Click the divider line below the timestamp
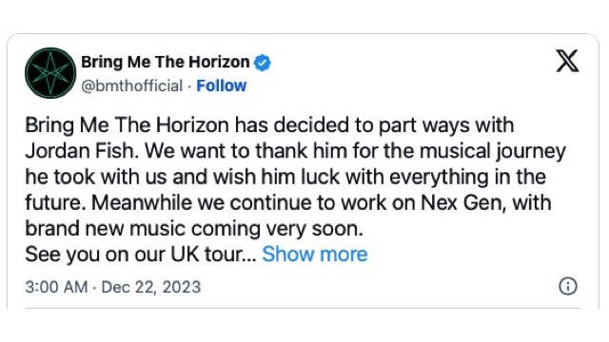 (303, 308)
